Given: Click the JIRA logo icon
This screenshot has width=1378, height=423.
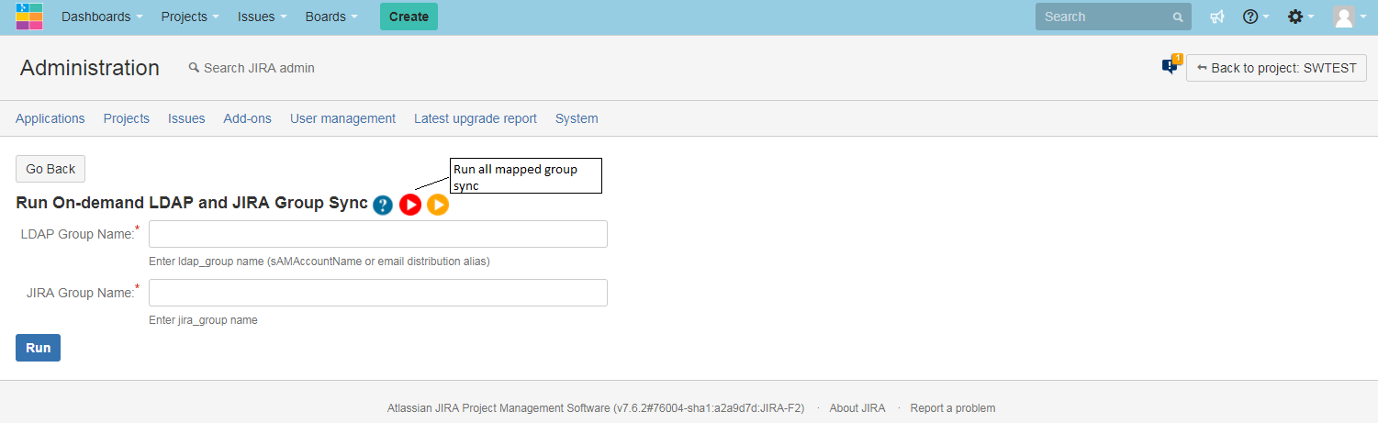Looking at the screenshot, I should coord(29,17).
